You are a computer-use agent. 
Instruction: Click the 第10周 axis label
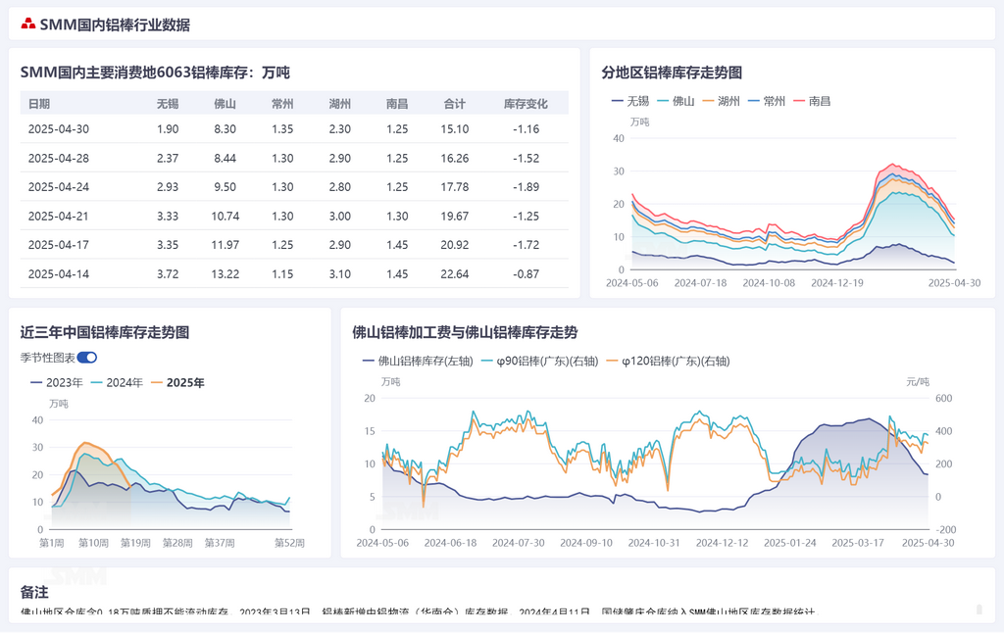(x=93, y=543)
